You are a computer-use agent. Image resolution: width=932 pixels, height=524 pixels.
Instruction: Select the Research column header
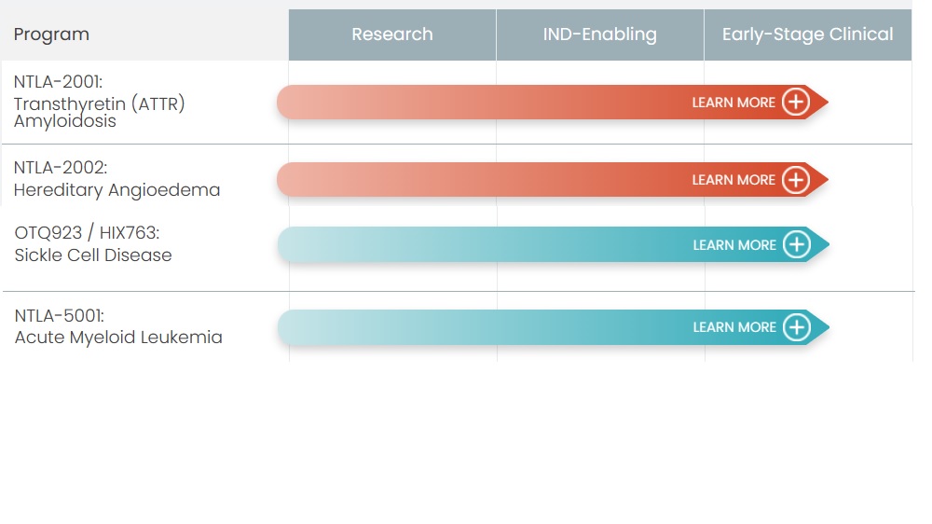392,34
